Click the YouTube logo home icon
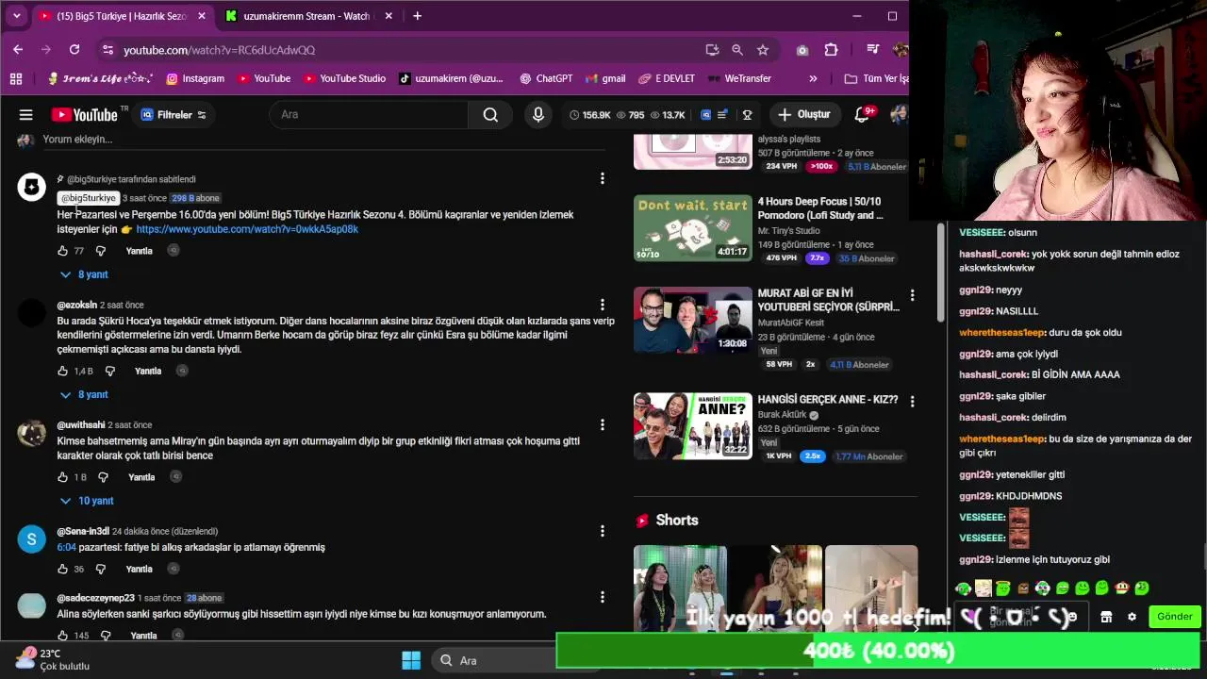The image size is (1207, 679). coord(85,115)
